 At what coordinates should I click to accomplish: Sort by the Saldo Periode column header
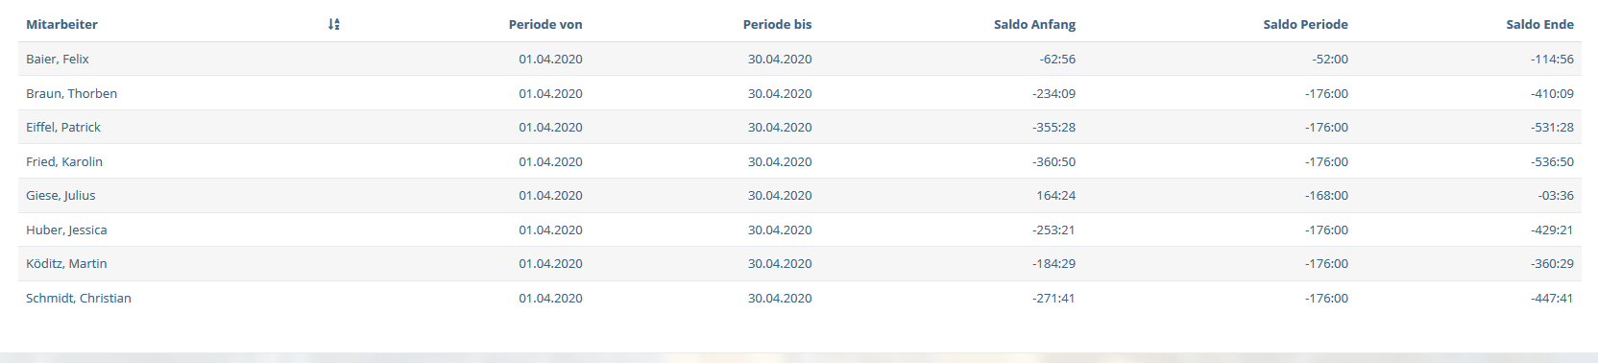[x=1305, y=24]
